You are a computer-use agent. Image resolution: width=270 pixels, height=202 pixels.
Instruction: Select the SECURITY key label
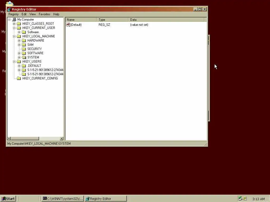coord(35,49)
